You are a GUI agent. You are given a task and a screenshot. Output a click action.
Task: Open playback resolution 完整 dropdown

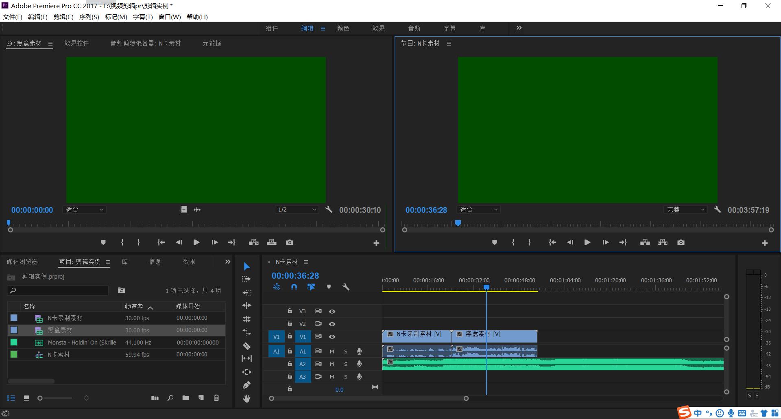pos(685,209)
